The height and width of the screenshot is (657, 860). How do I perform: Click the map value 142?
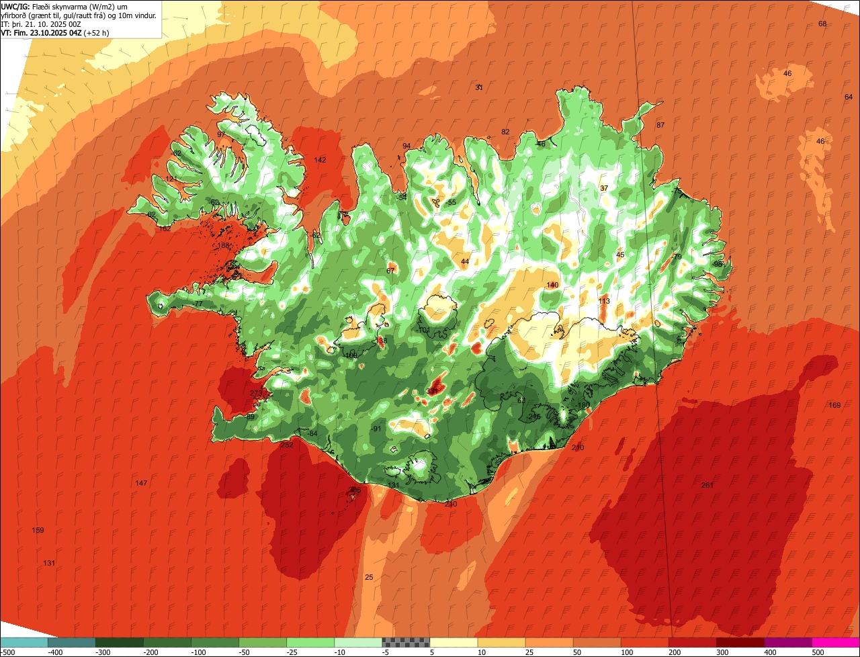click(320, 160)
